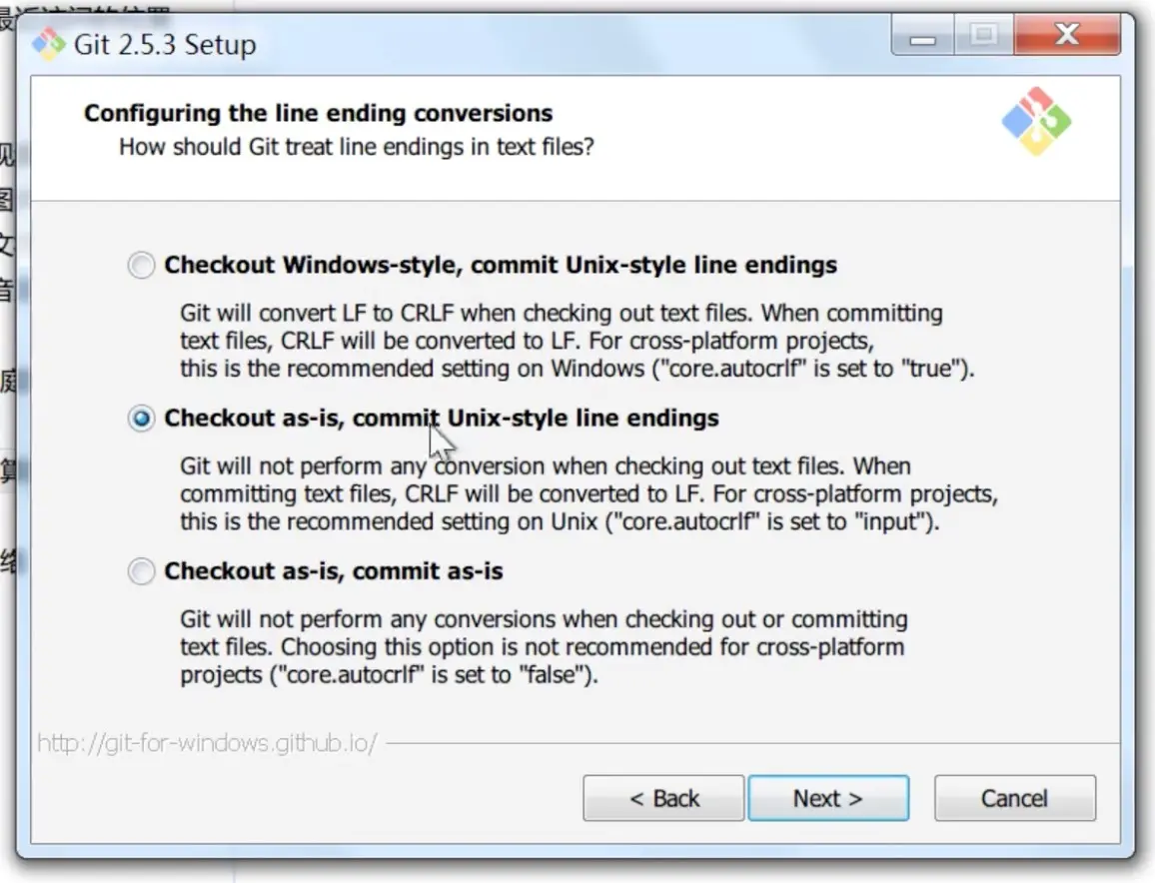The height and width of the screenshot is (883, 1155).
Task: Close the Git Setup dialog
Action: [x=1066, y=38]
